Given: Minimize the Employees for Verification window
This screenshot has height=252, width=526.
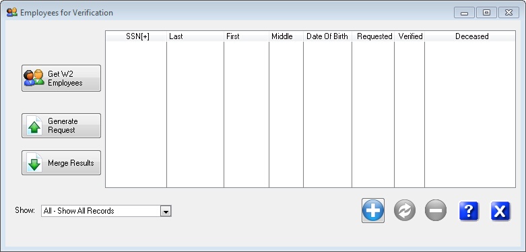Looking at the screenshot, I should [464, 13].
